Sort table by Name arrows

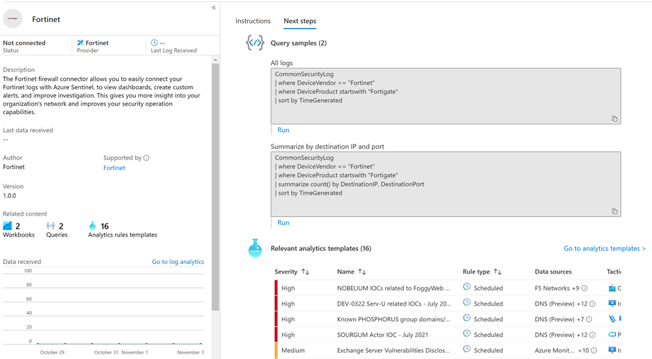click(x=362, y=272)
